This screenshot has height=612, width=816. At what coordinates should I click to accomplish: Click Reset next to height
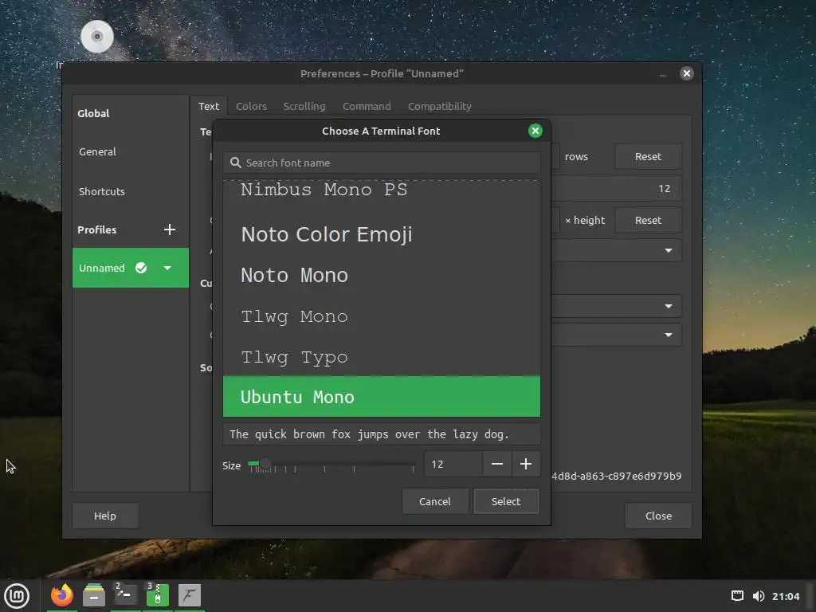click(648, 220)
